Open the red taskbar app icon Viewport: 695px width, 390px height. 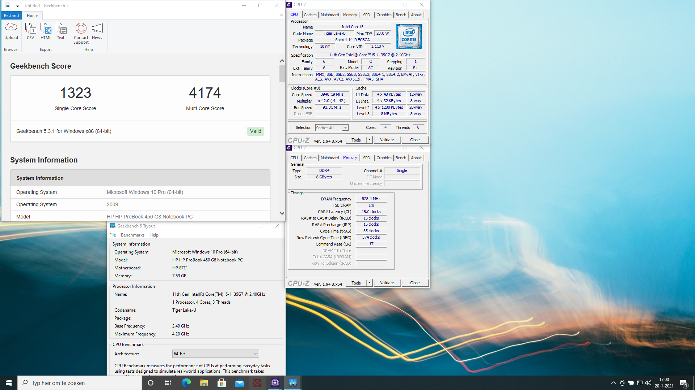coord(257,383)
